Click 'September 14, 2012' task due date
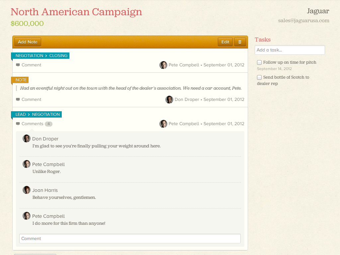This screenshot has height=255, width=340. pyautogui.click(x=274, y=69)
